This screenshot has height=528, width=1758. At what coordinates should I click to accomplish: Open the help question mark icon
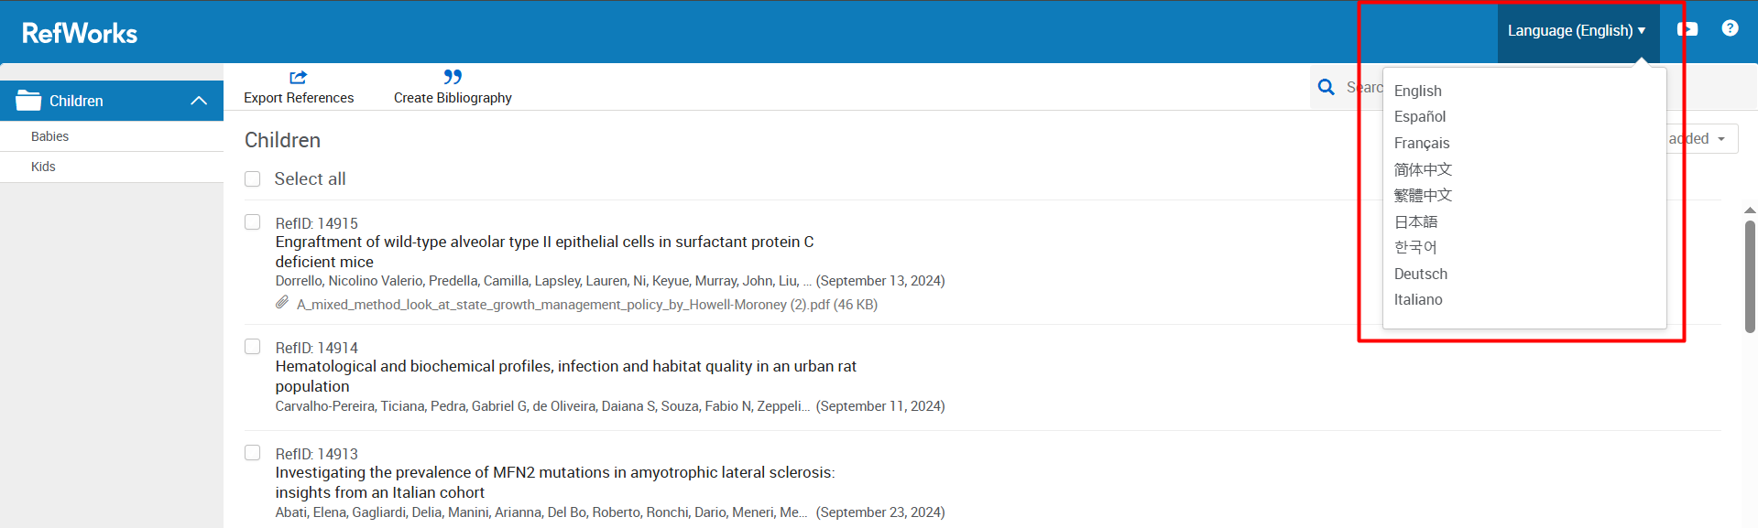tap(1730, 28)
